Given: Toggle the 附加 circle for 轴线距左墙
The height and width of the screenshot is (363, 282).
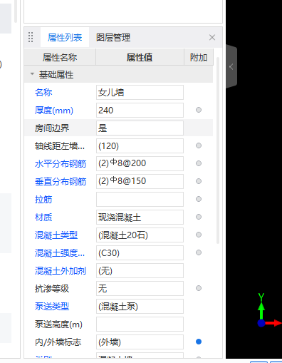Looking at the screenshot, I should click(199, 145).
